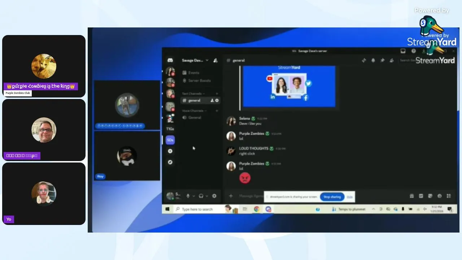Screen dimensions: 462x260
Task: Collapse Voice Channels category
Action: tap(194, 110)
